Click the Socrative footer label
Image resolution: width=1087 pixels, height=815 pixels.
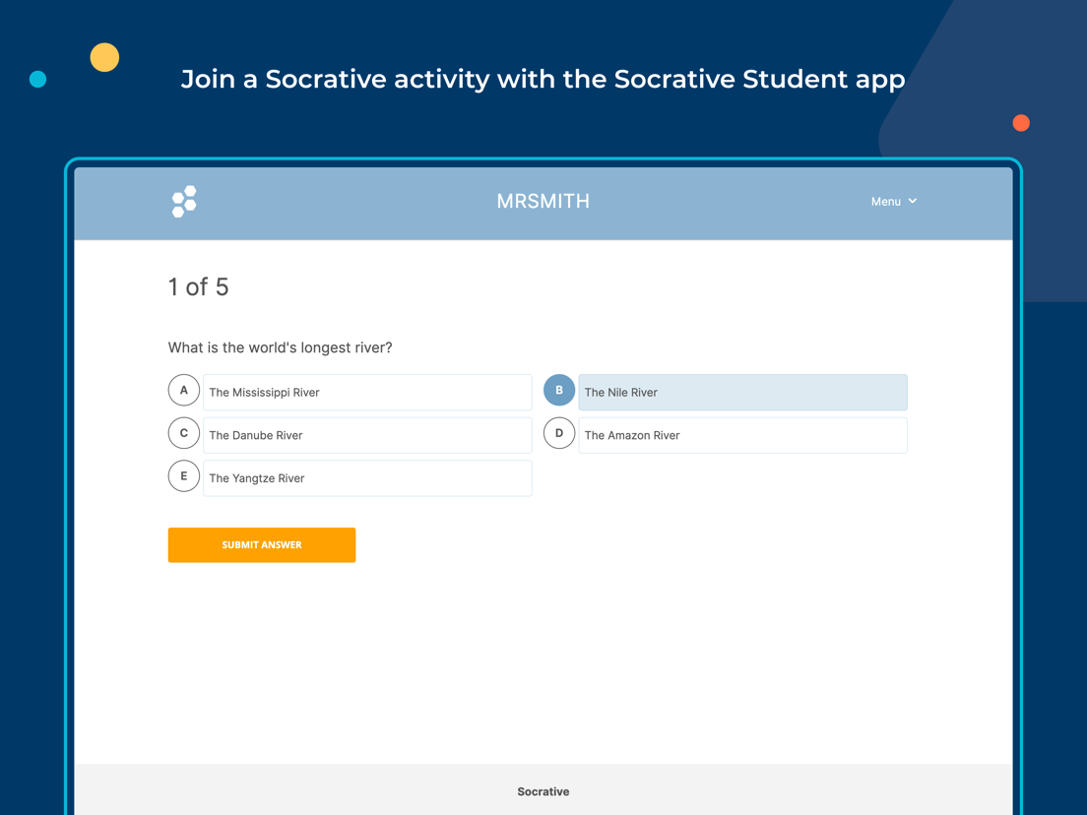pos(543,791)
